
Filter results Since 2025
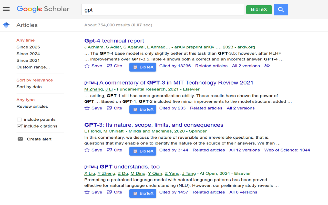[28, 47]
